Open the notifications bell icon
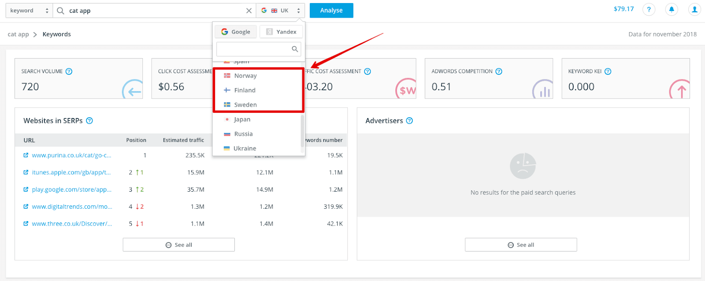 [x=672, y=9]
